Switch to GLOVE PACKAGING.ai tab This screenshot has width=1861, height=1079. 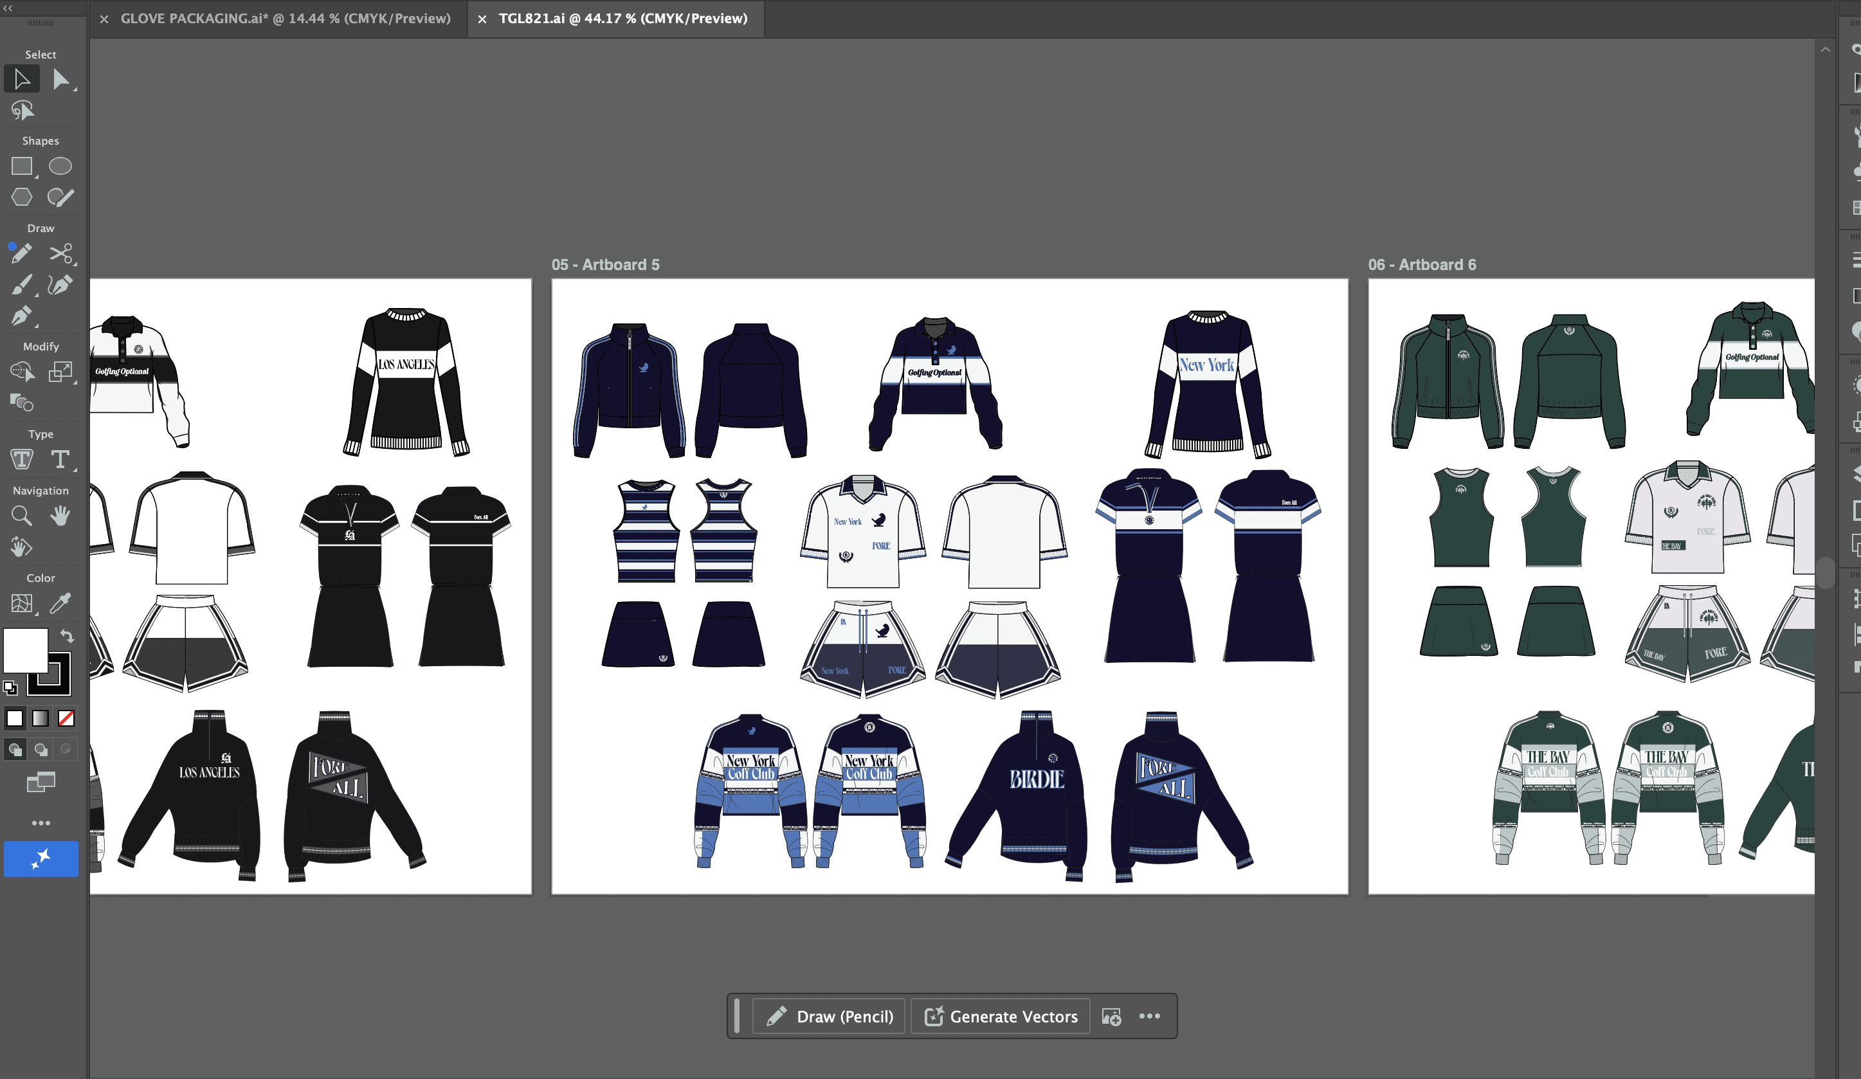(x=285, y=19)
